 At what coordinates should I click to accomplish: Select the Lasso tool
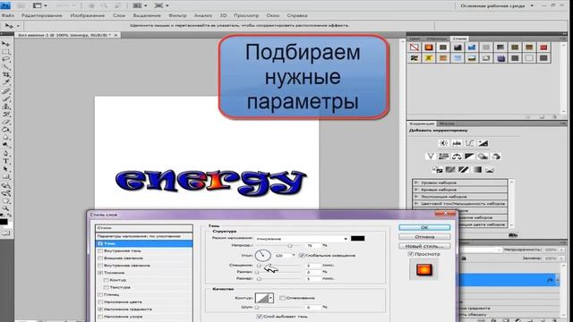[6, 60]
